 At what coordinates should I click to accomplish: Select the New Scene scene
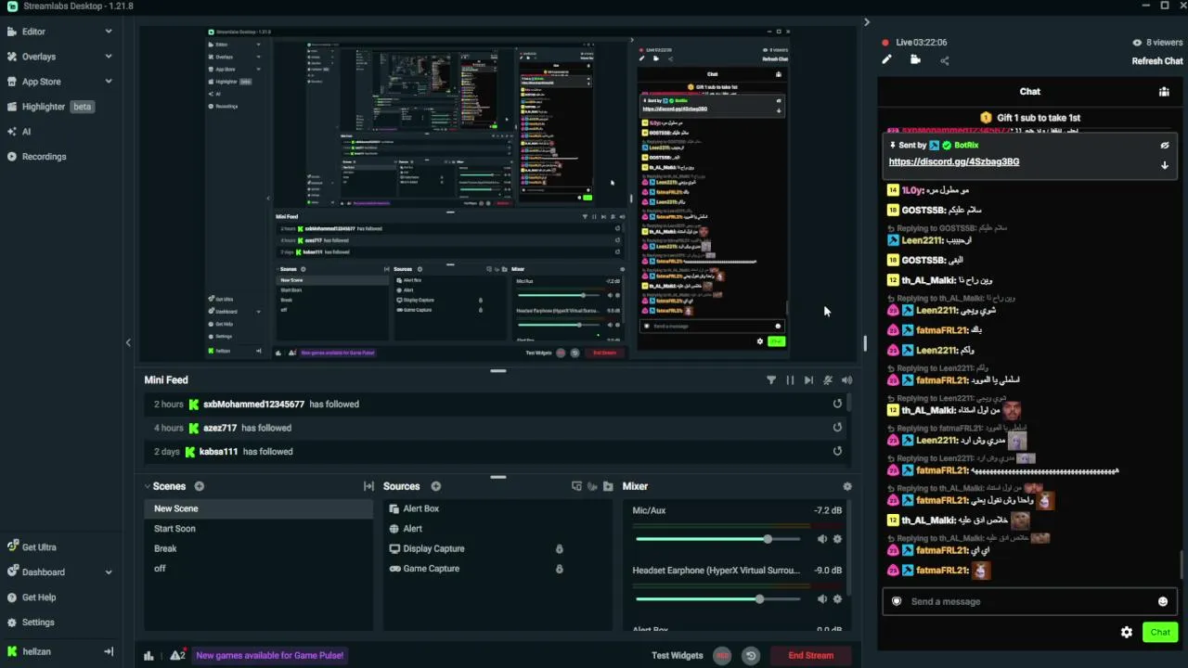(x=259, y=508)
